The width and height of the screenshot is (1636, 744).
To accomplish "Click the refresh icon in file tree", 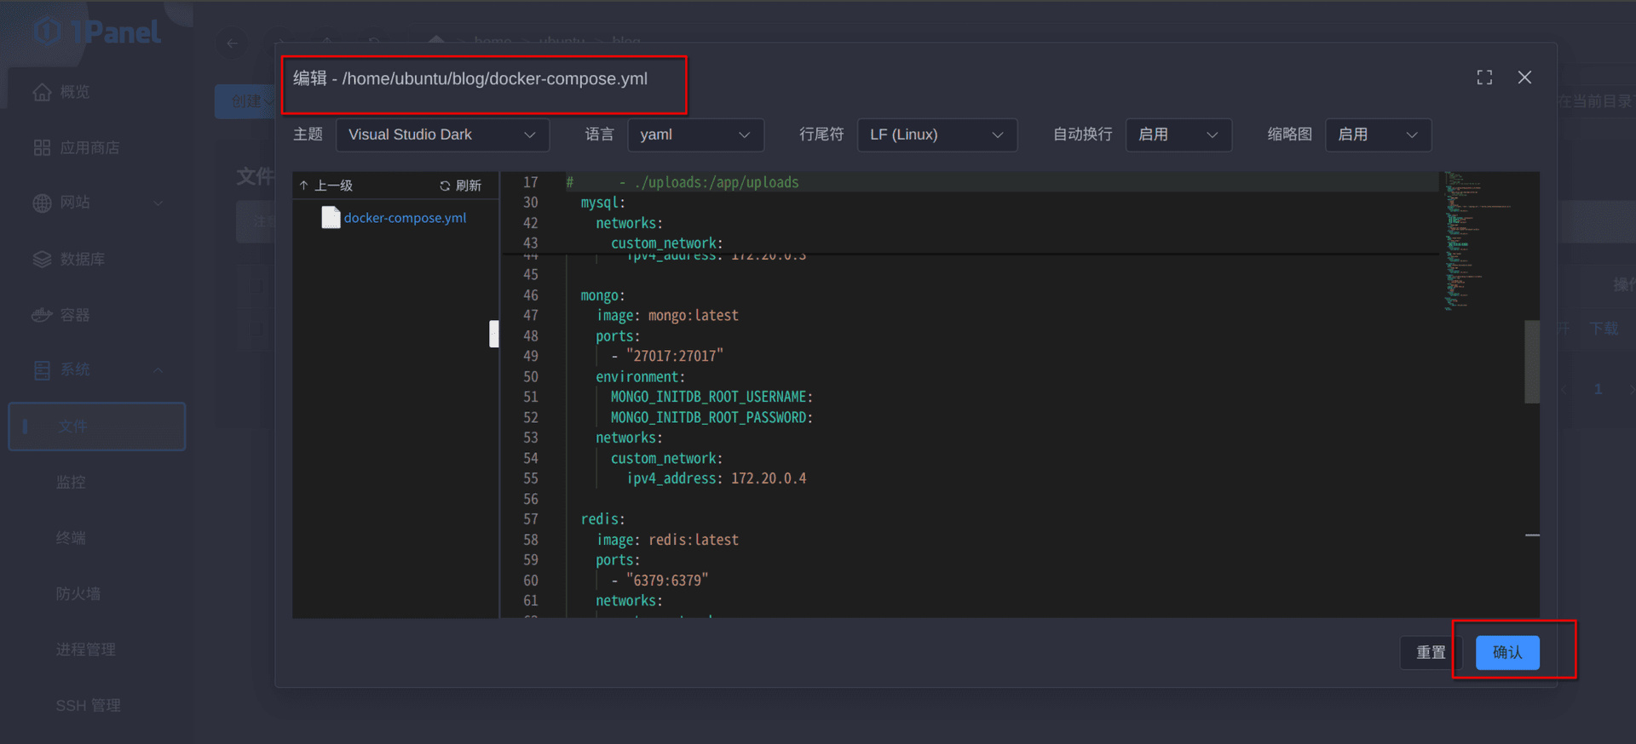I will 445,186.
